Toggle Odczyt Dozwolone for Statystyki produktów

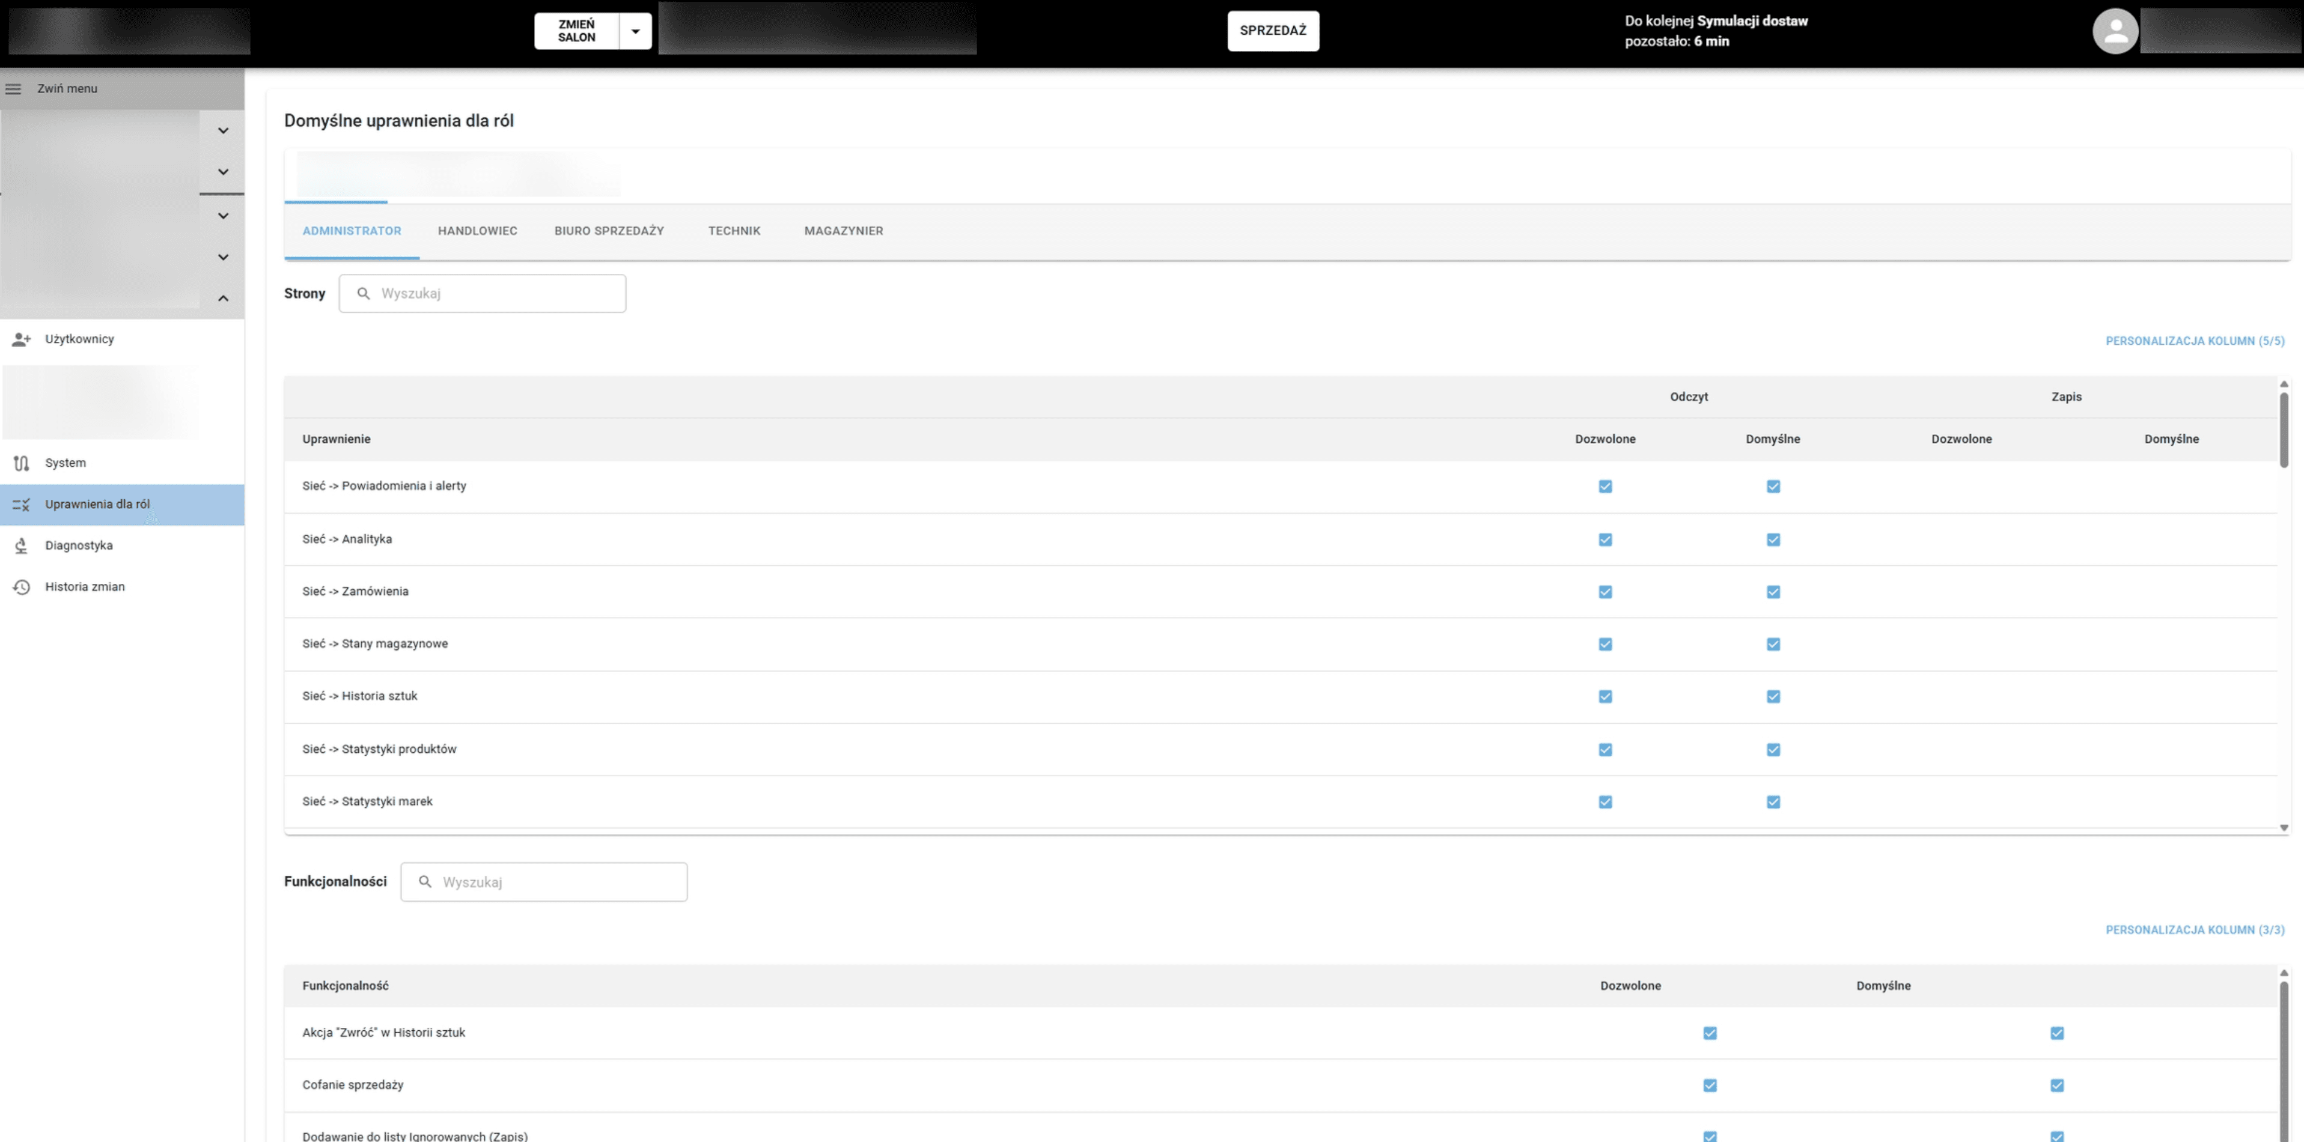(x=1605, y=749)
